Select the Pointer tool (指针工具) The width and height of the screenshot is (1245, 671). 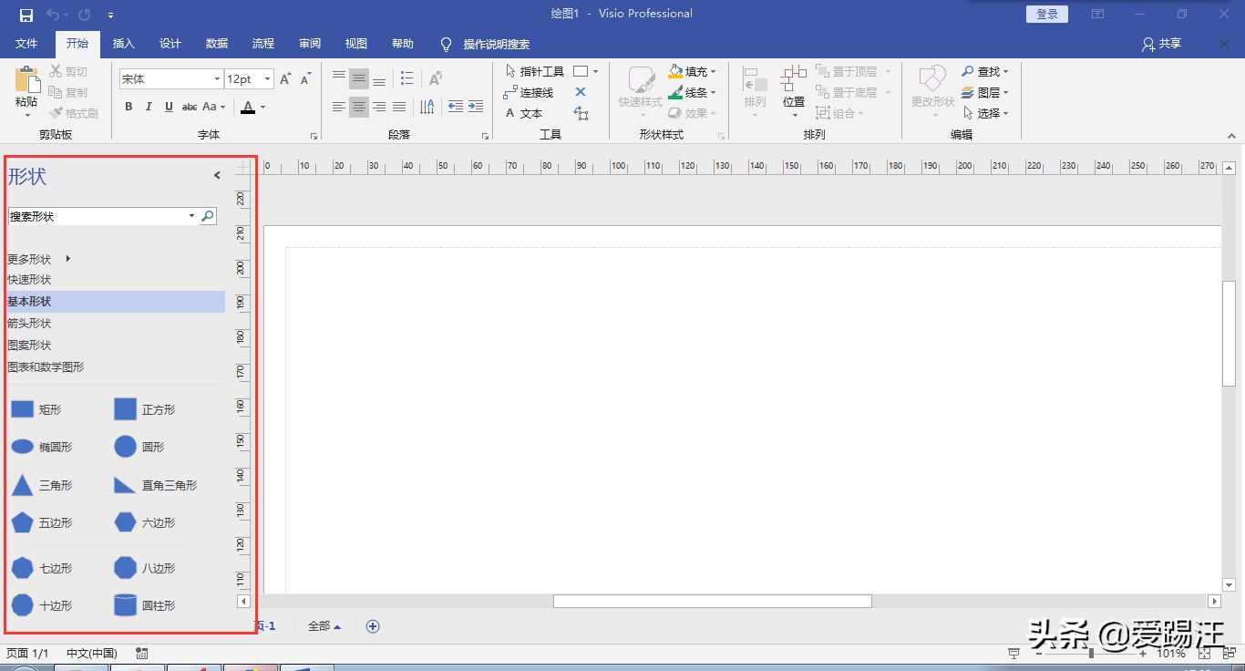[535, 71]
